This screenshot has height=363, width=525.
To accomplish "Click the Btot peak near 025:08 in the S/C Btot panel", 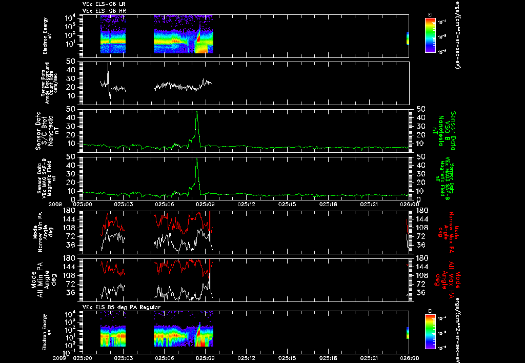I will (197, 112).
